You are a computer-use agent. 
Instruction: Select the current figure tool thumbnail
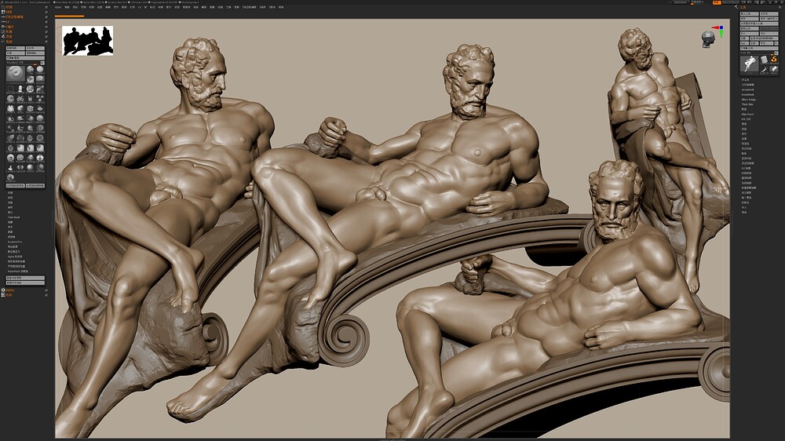click(750, 66)
